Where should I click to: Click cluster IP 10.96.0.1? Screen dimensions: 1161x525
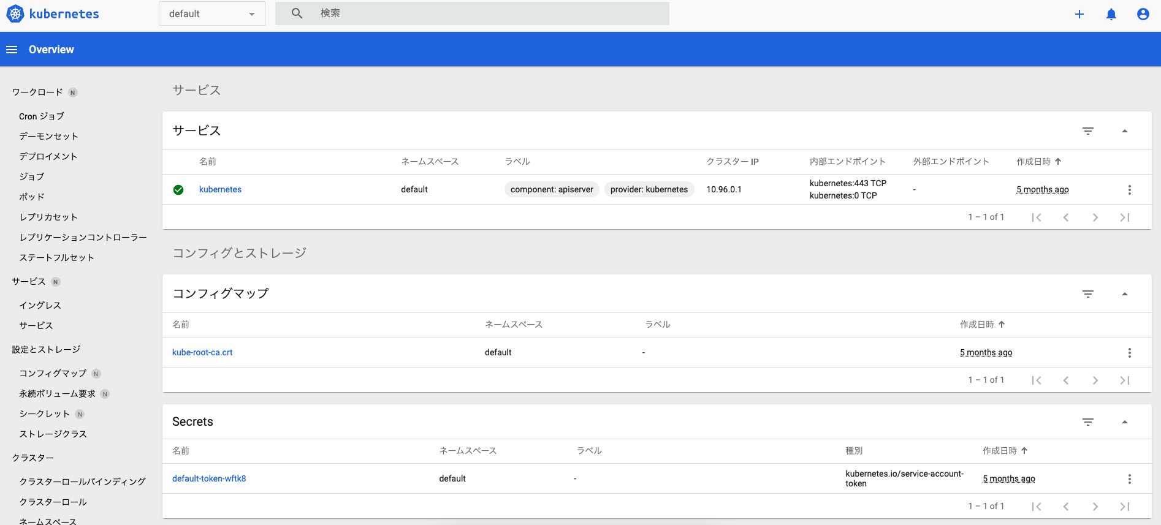(x=724, y=190)
